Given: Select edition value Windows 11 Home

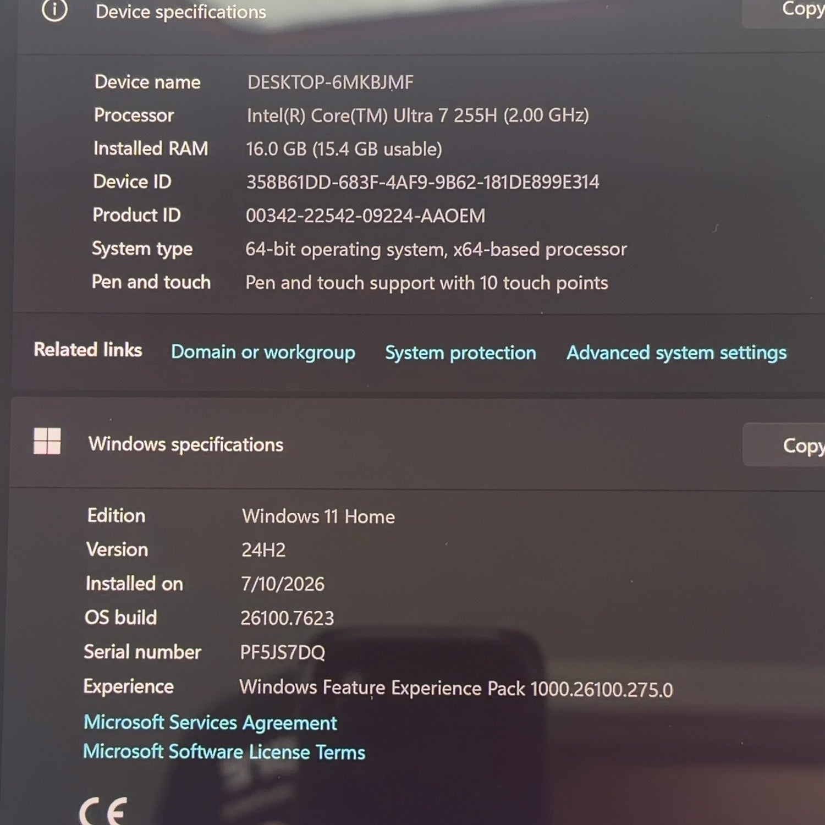Looking at the screenshot, I should 318,516.
